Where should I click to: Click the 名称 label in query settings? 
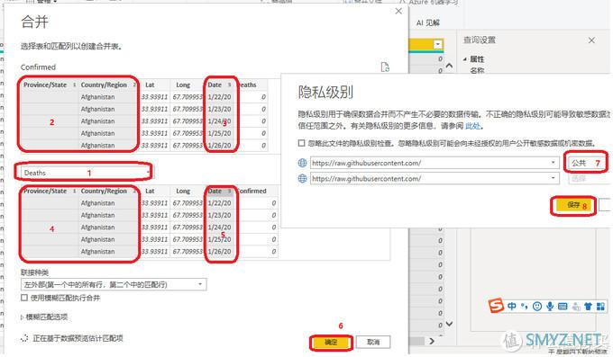477,70
